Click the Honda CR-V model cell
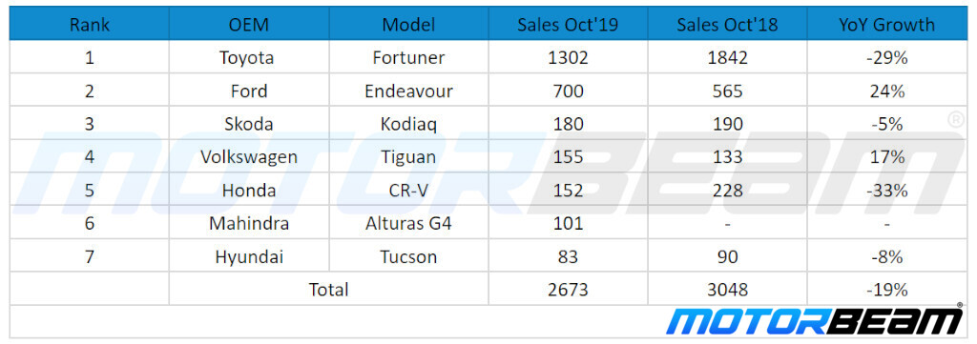The width and height of the screenshot is (977, 344). [408, 191]
